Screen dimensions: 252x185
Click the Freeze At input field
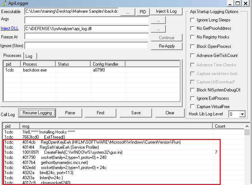tap(87, 36)
